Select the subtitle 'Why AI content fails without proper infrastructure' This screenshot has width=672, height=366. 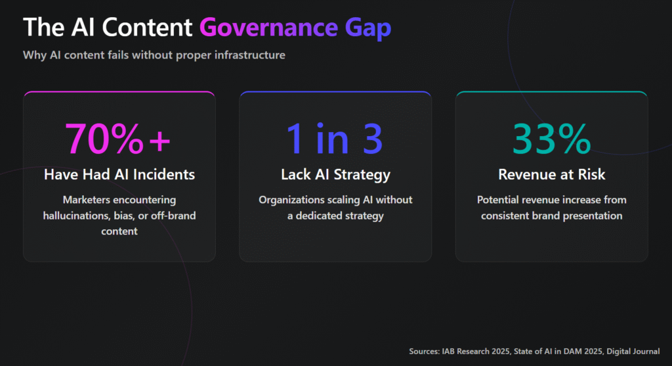pyautogui.click(x=154, y=55)
